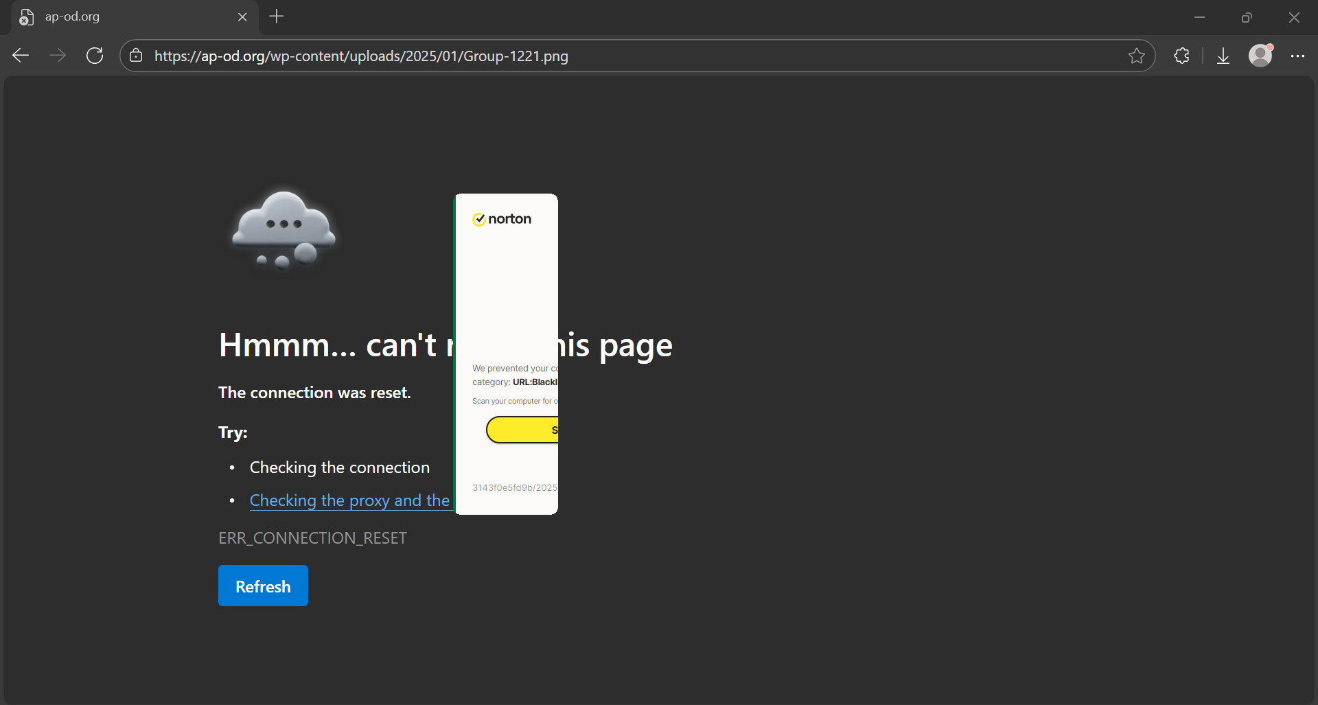This screenshot has width=1318, height=705.
Task: Open the Extensions puzzle icon
Action: pos(1181,56)
